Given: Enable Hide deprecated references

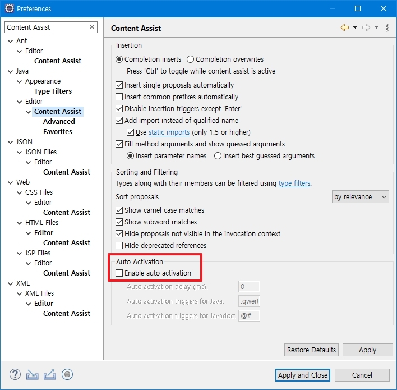Looking at the screenshot, I should pos(119,246).
